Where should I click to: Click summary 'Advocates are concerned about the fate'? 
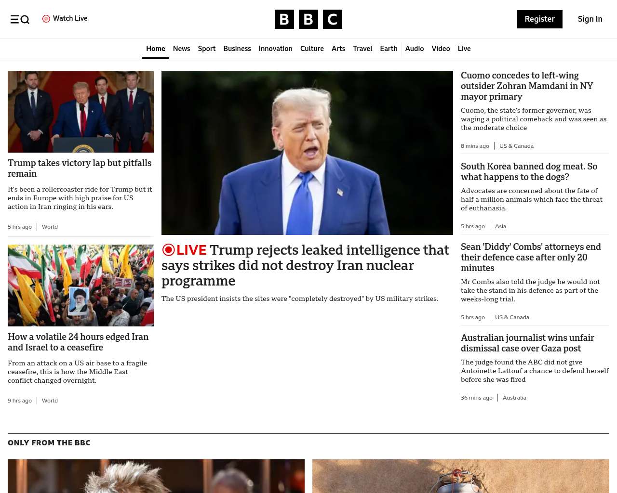(x=532, y=199)
